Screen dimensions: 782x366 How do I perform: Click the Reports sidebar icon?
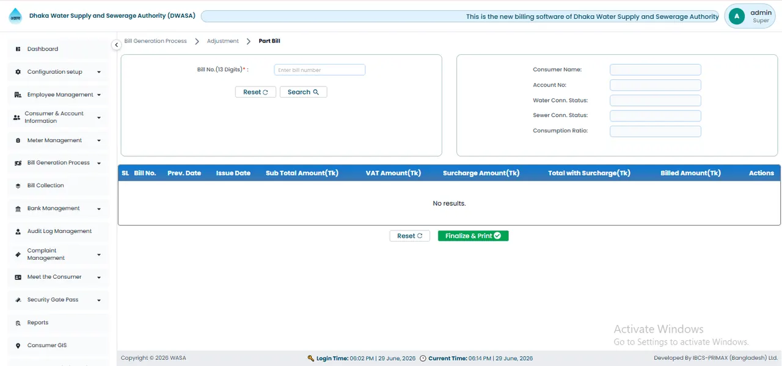(x=18, y=323)
